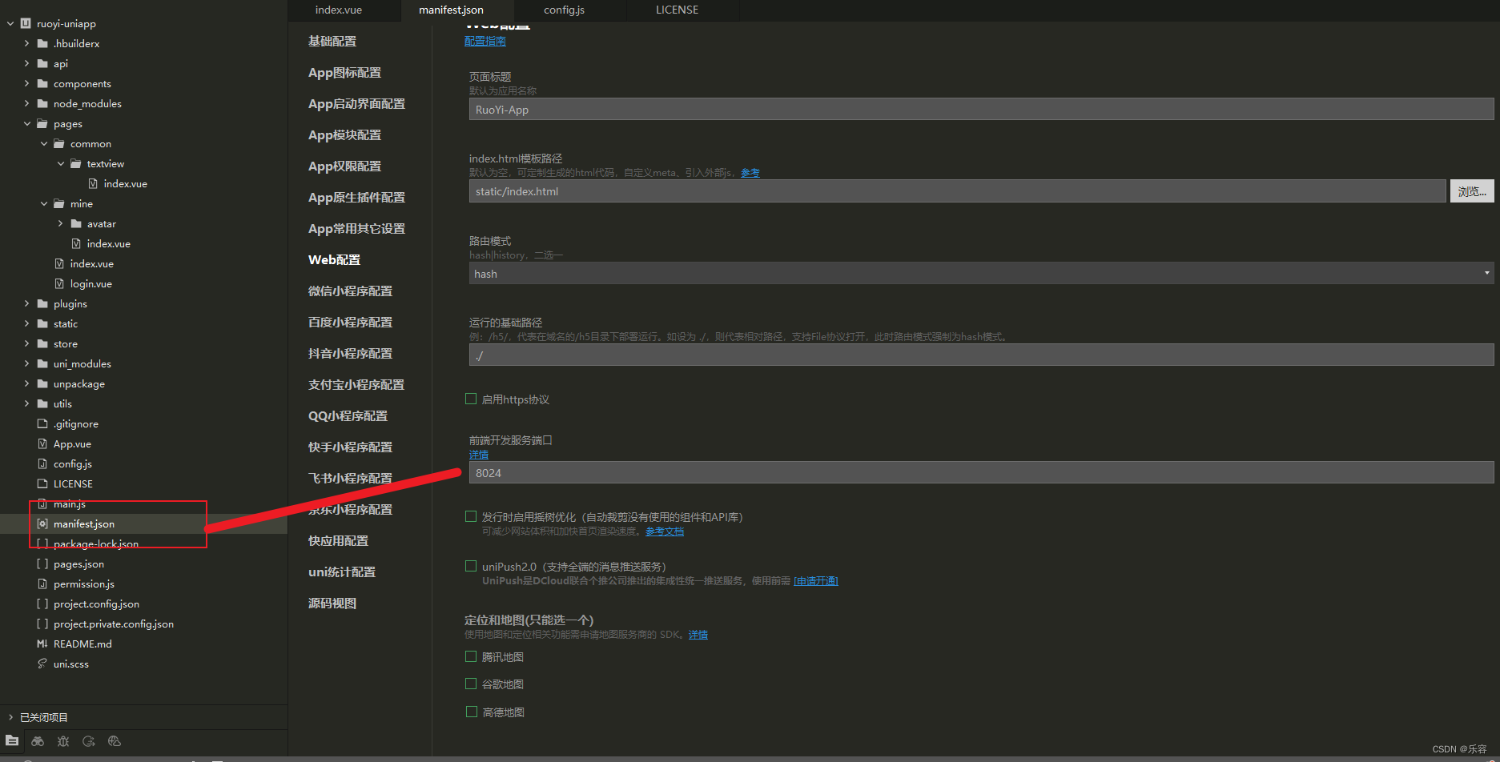Focus the 前端开发服务端口 field showing 8024
This screenshot has width=1500, height=762.
click(981, 473)
